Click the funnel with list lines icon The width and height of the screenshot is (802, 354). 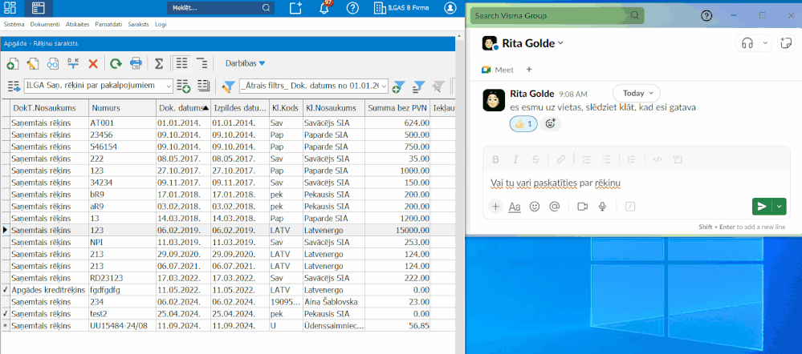pos(418,86)
